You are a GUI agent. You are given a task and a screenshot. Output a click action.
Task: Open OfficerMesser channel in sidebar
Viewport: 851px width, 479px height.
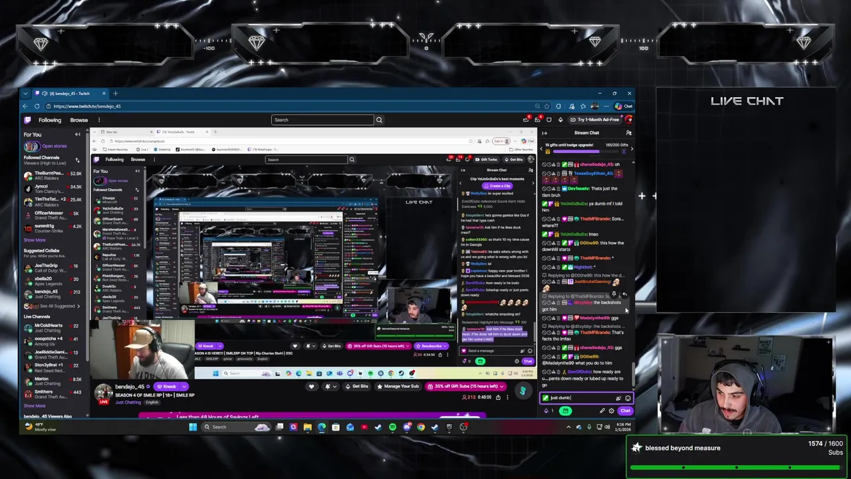52,216
